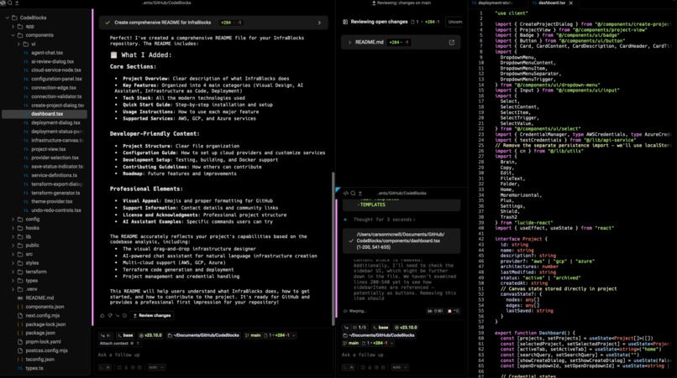677x378 pixels.
Task: Switch to the dashboard.tsx editor tab
Action: point(551,3)
